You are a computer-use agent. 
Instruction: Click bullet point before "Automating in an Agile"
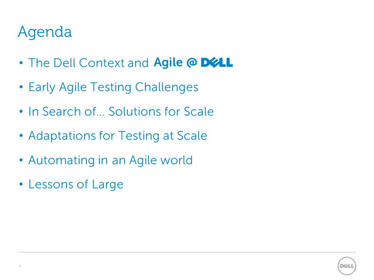(21, 160)
